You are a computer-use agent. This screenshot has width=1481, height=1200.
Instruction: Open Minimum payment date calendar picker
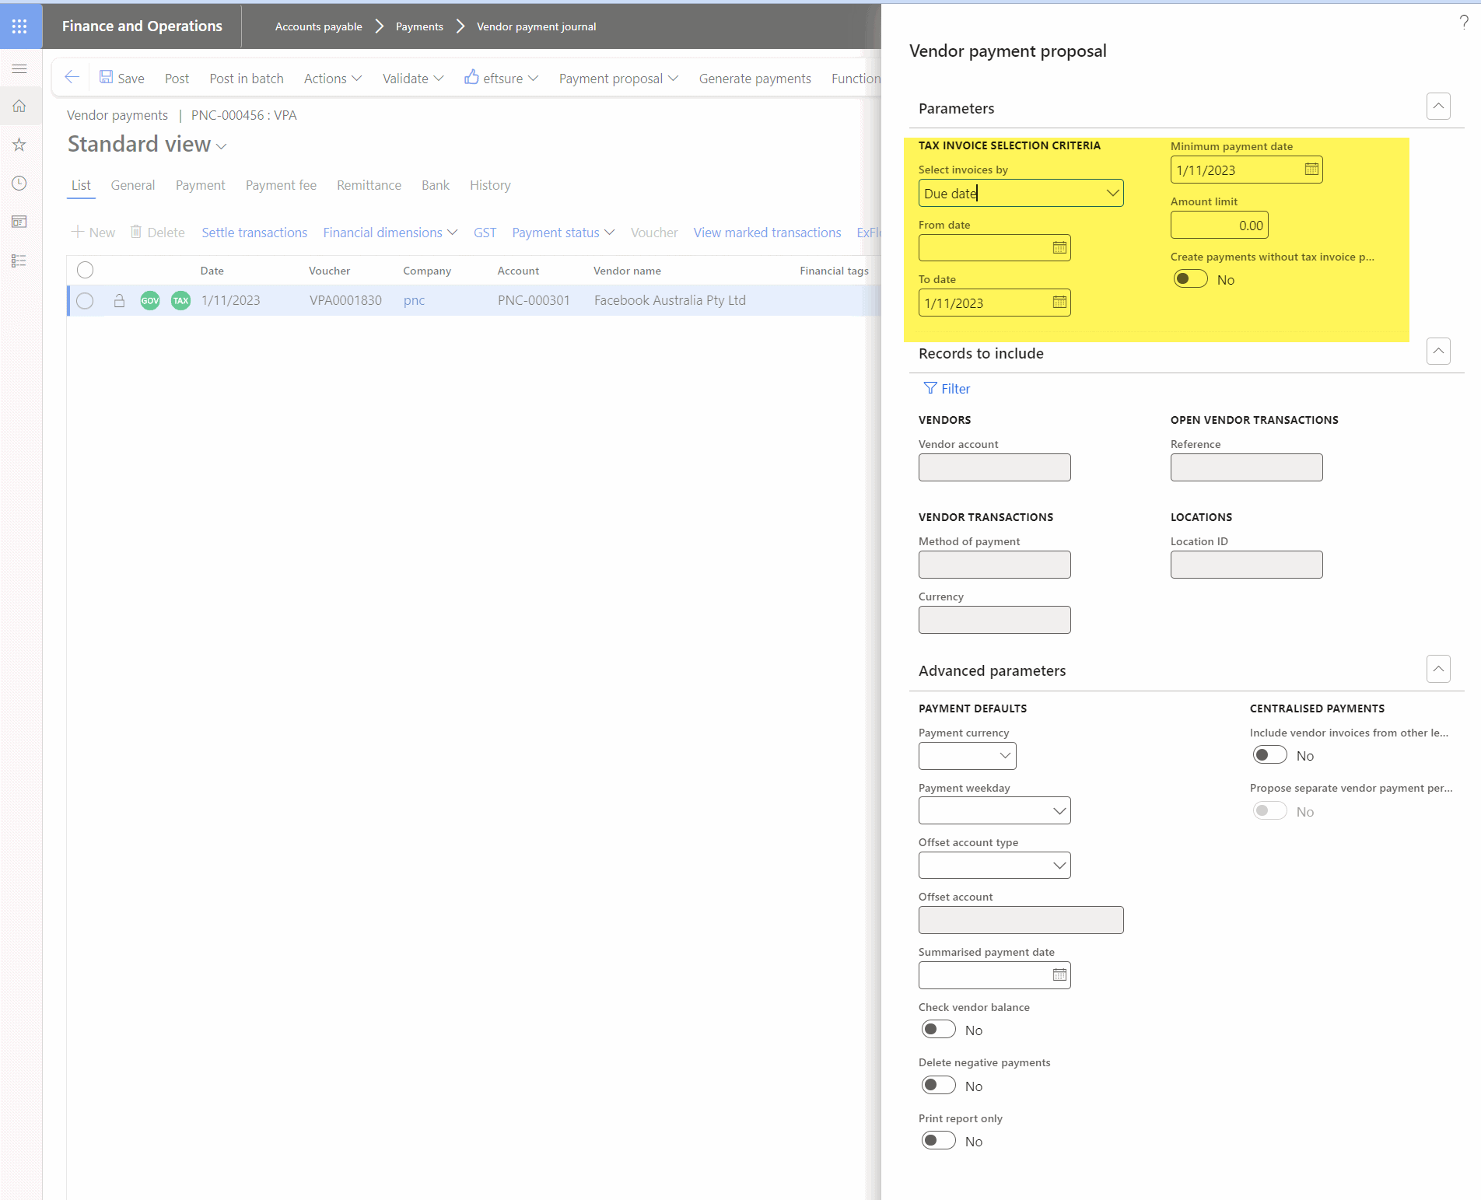[x=1311, y=170]
